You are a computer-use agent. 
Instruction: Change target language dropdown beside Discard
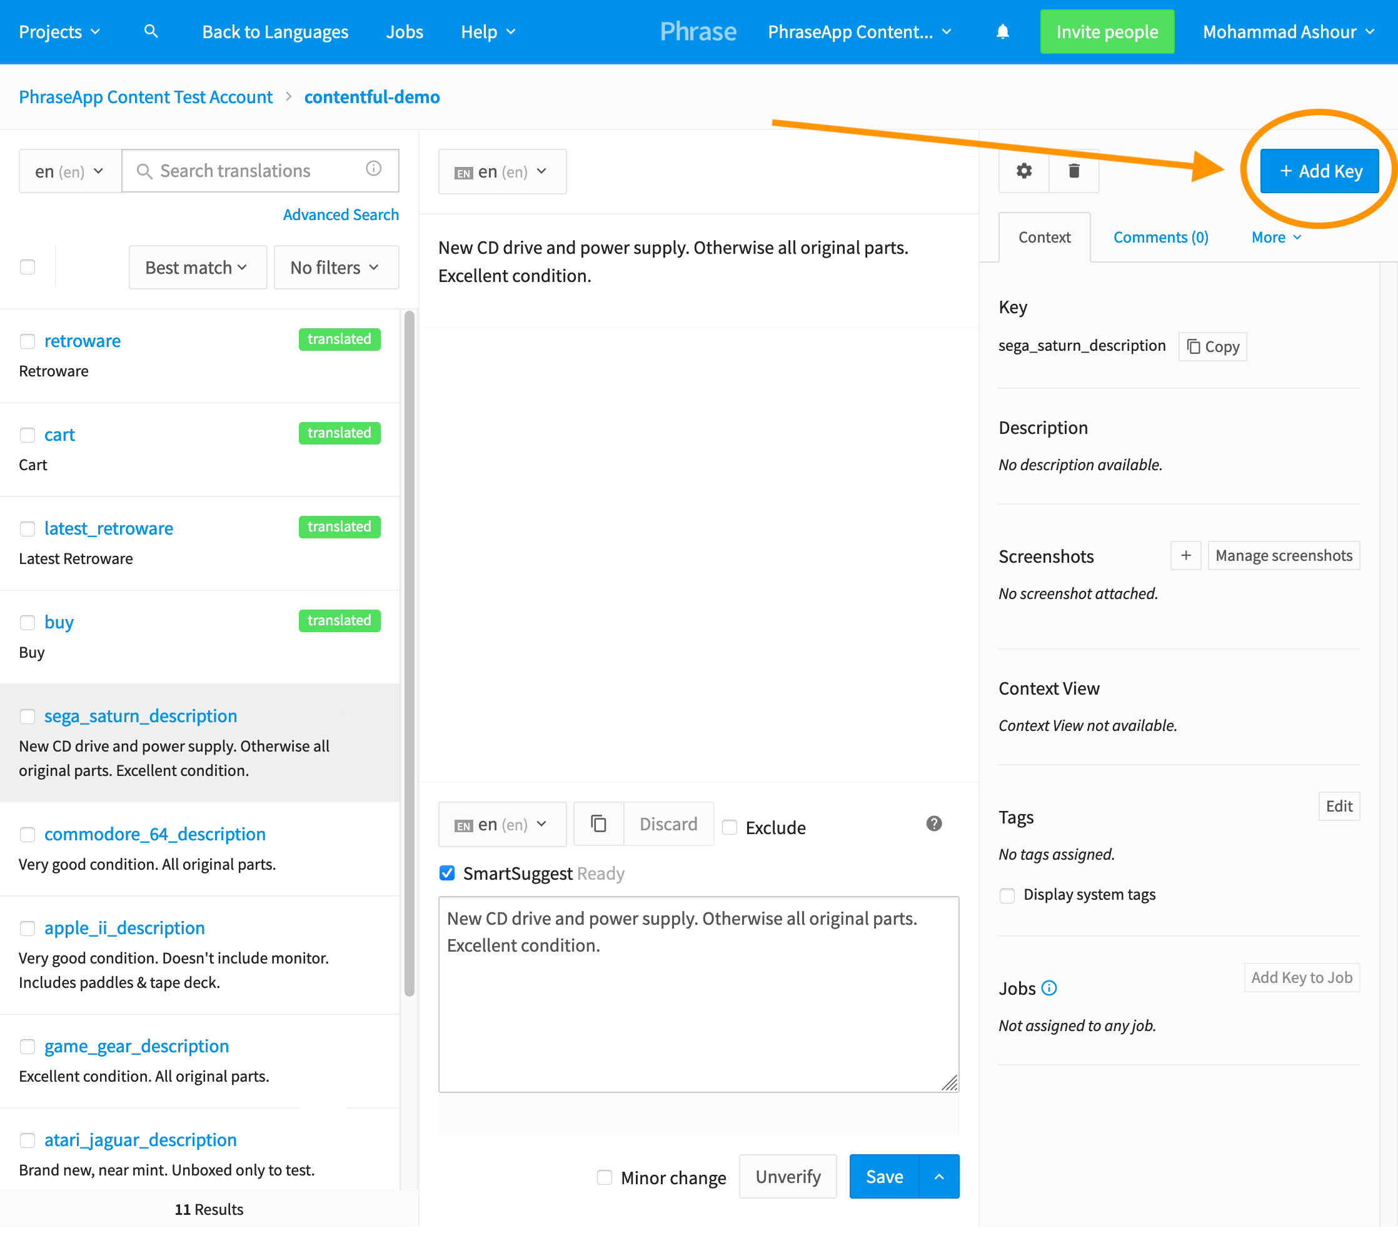(502, 823)
